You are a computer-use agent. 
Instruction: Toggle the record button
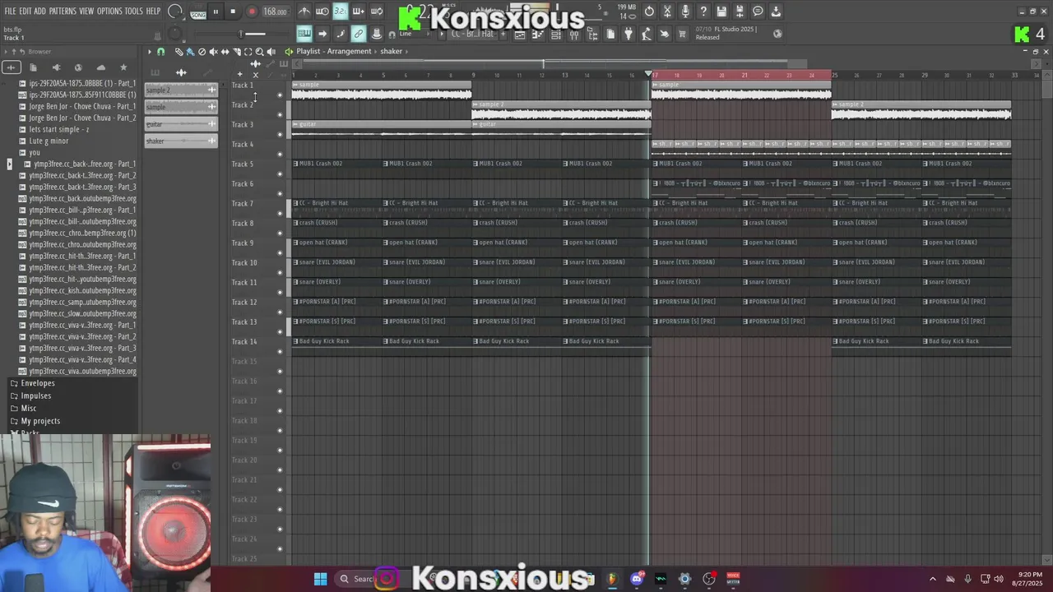click(x=252, y=12)
